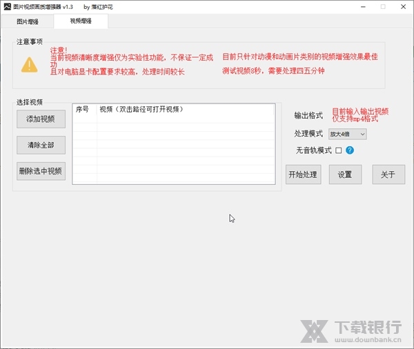Click the 添加视频 button
This screenshot has width=414, height=349.
pyautogui.click(x=41, y=119)
